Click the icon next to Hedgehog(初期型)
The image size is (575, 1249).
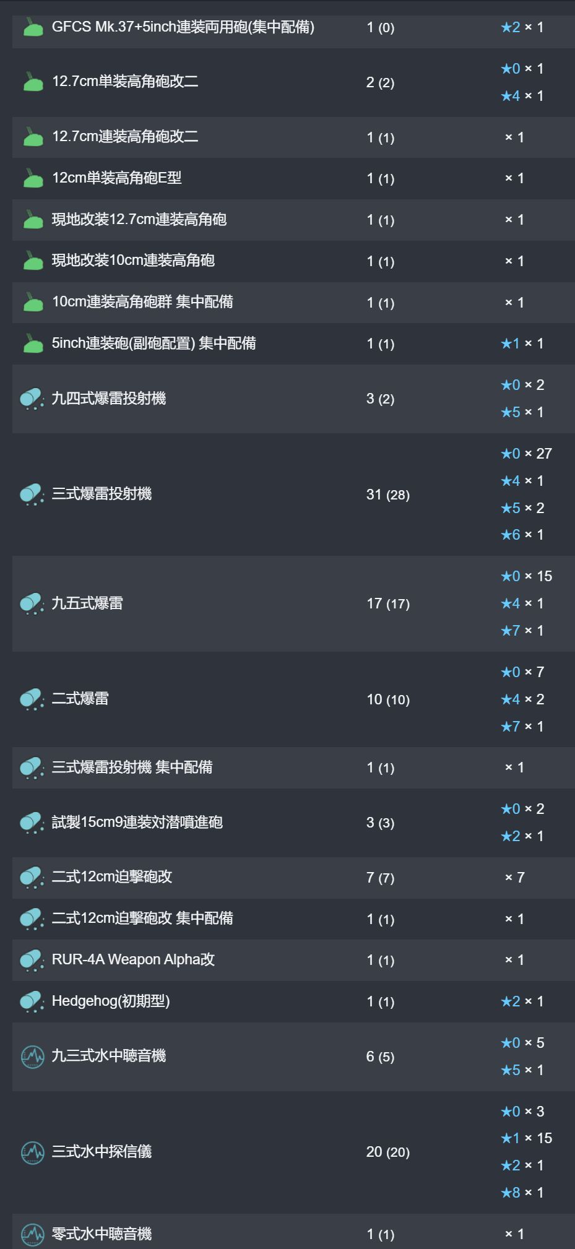[x=32, y=1001]
